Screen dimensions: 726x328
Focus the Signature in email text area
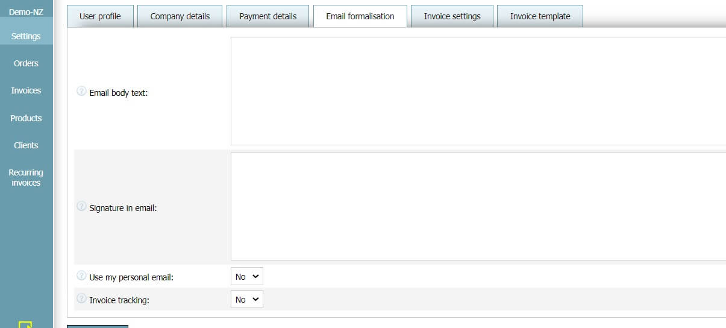click(478, 206)
